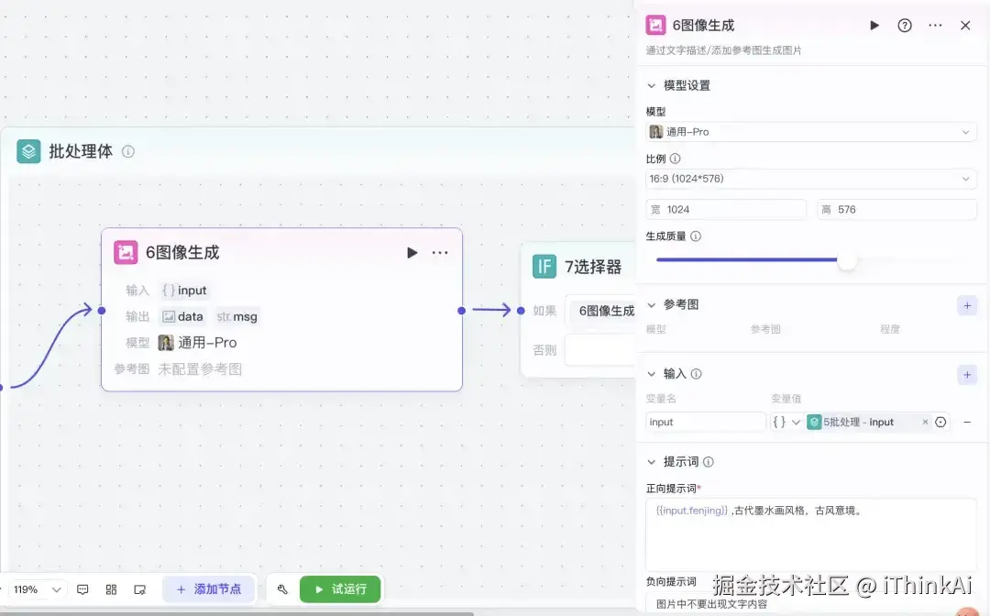This screenshot has width=990, height=616.
Task: Add a reference image with plus button
Action: [967, 306]
